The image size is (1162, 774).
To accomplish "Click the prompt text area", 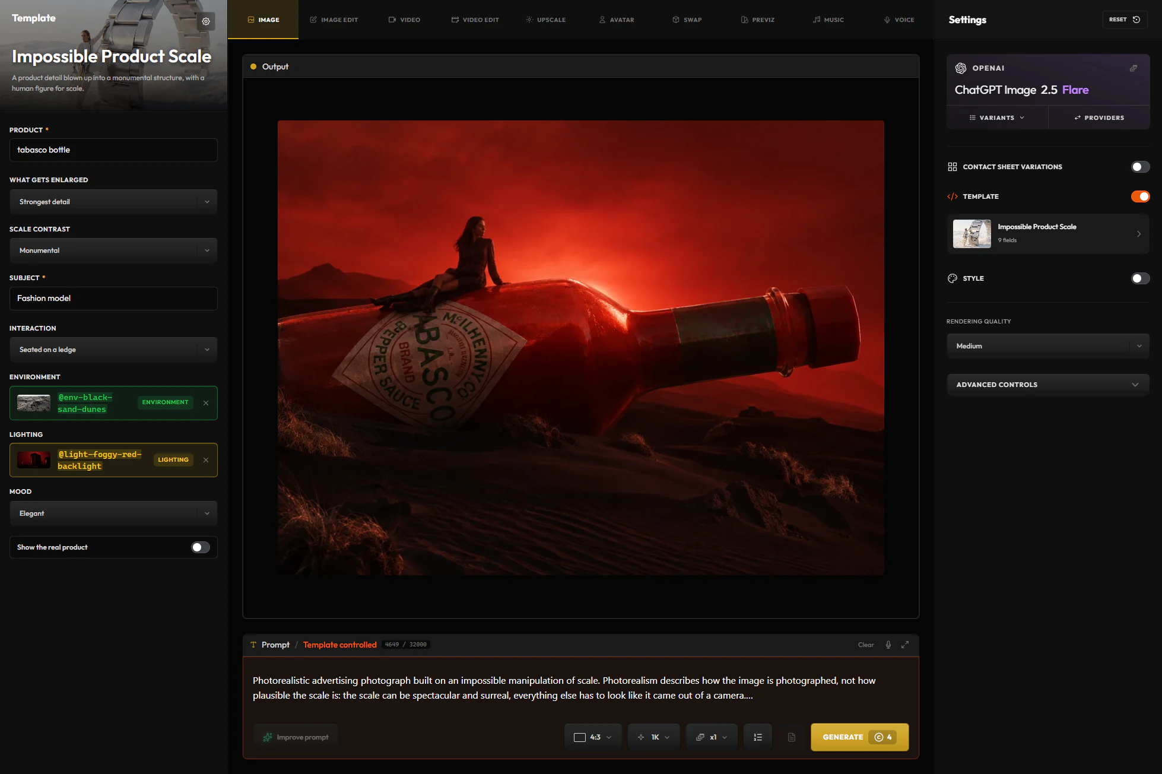I will coord(580,688).
